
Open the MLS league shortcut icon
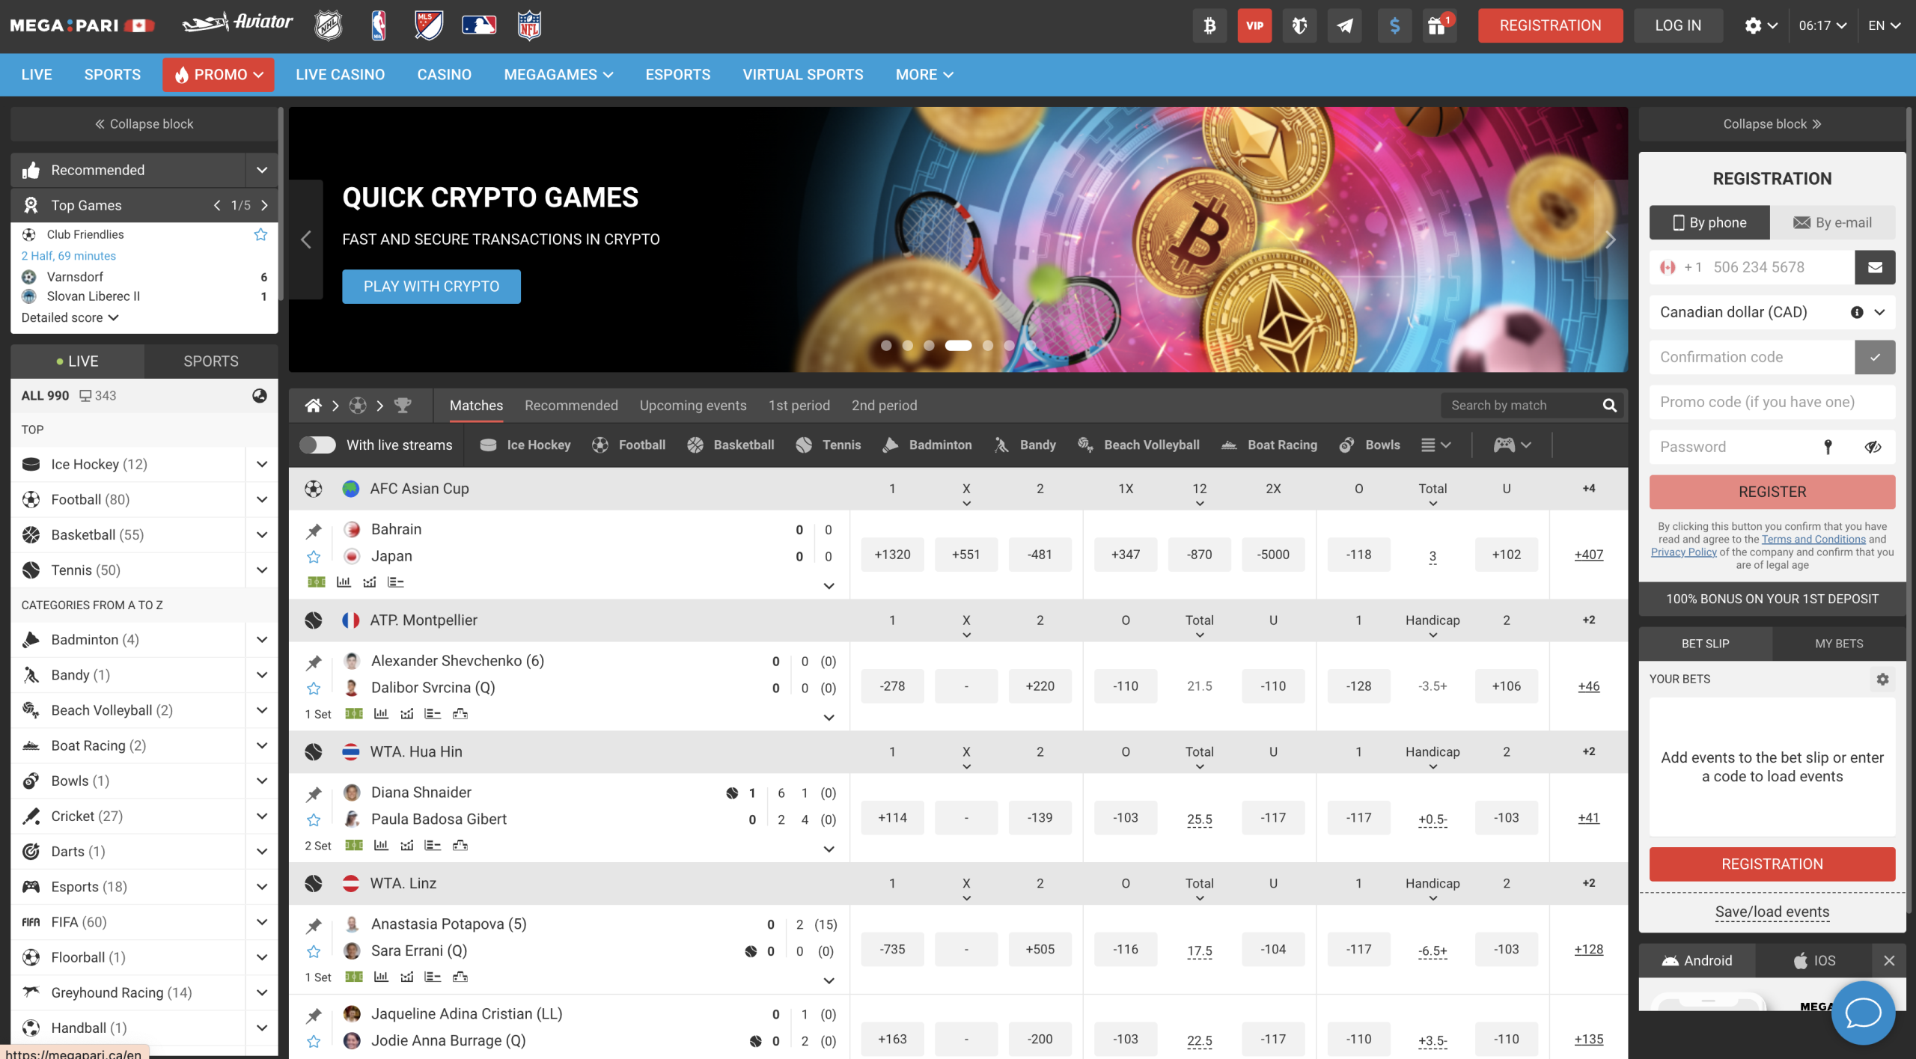tap(429, 25)
